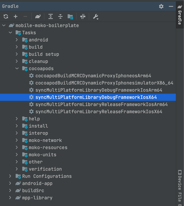
Task: Hide the Gradle tool window
Action: [171, 6]
